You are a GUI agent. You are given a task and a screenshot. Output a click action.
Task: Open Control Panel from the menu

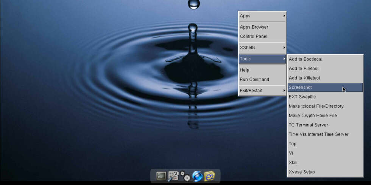pos(262,37)
